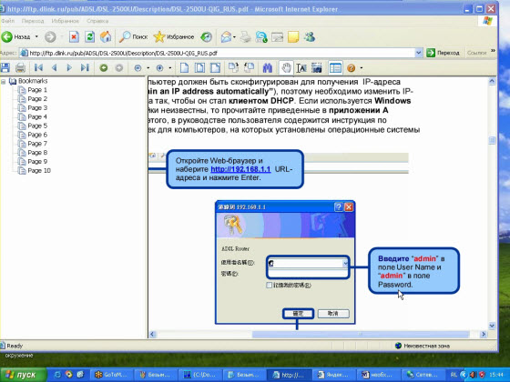Screen dimensions: 510x382
Task: Go to the last PDF page
Action: pos(85,67)
